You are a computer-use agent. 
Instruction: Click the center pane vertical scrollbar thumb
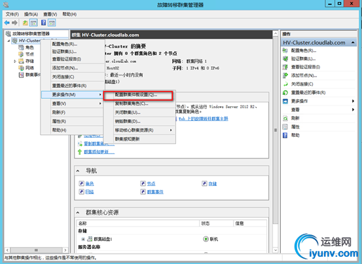[x=276, y=130]
